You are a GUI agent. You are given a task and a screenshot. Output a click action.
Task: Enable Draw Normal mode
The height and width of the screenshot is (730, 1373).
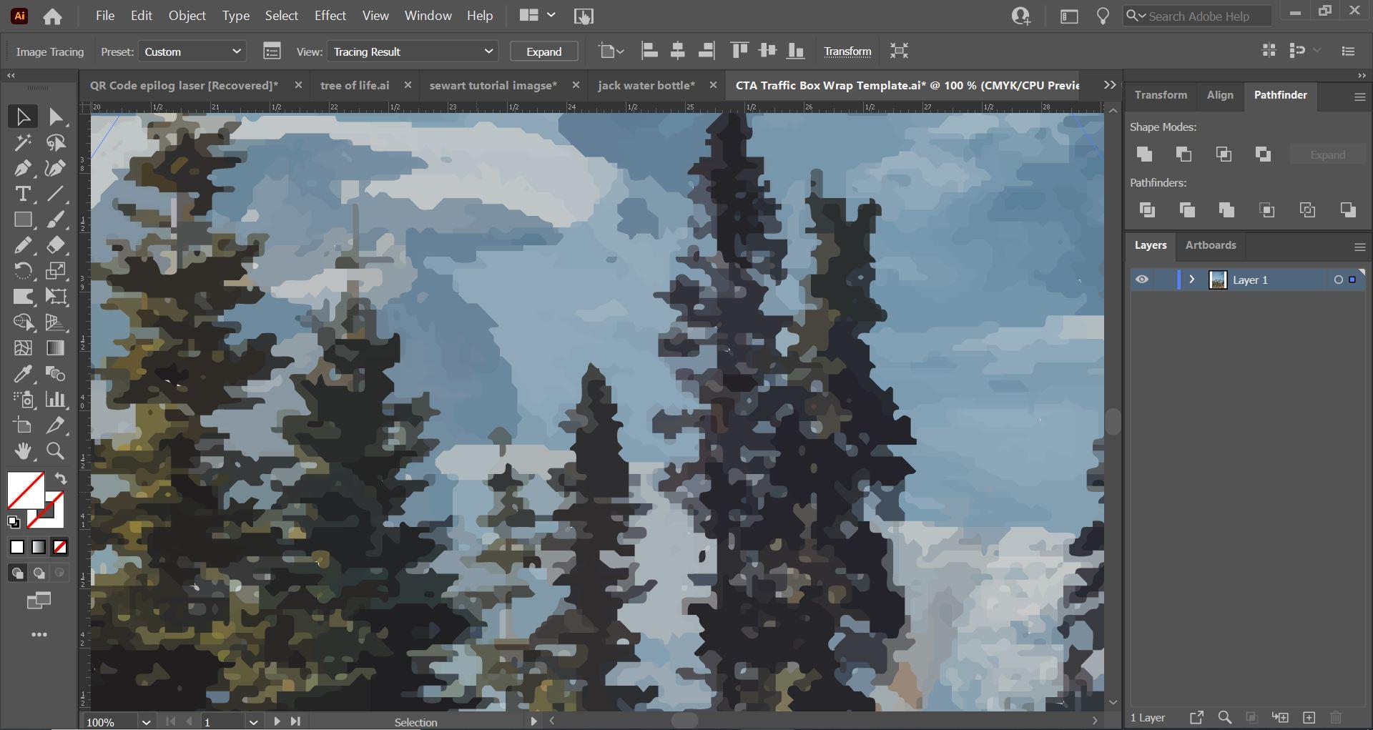(x=17, y=573)
